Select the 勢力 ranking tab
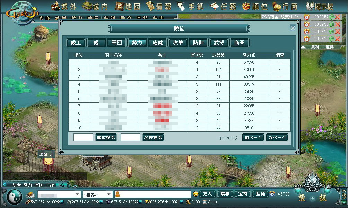The height and width of the screenshot is (208, 348). pos(137,43)
